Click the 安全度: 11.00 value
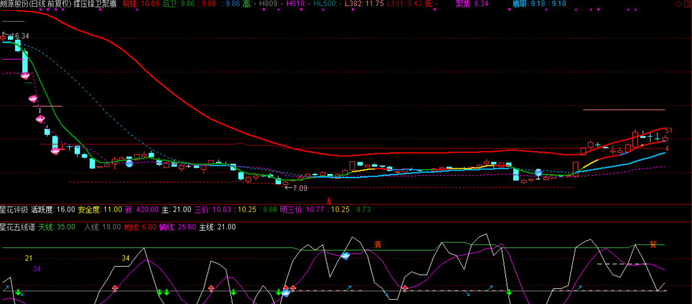 (100, 210)
